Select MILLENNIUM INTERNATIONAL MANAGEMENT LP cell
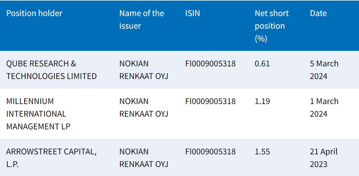Screen dimensions: 359x176 [38, 114]
